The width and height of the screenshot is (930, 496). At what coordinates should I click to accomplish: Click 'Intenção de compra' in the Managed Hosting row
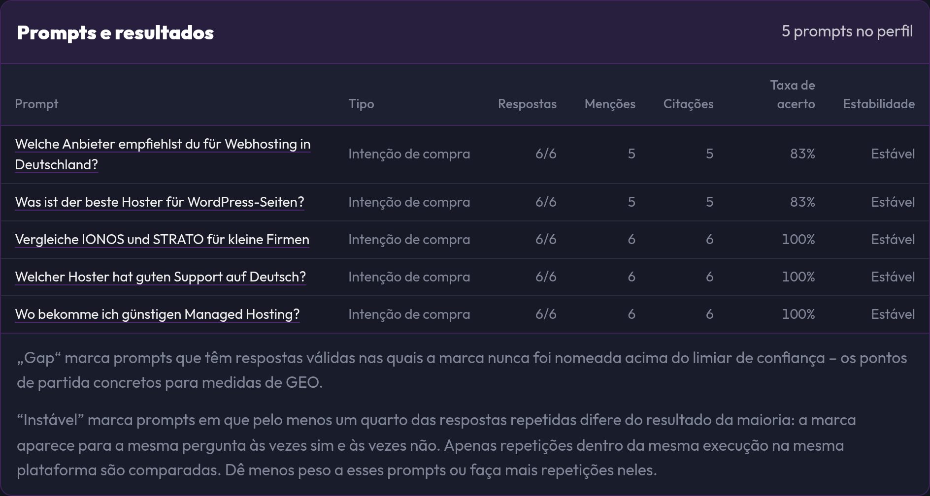pyautogui.click(x=409, y=314)
